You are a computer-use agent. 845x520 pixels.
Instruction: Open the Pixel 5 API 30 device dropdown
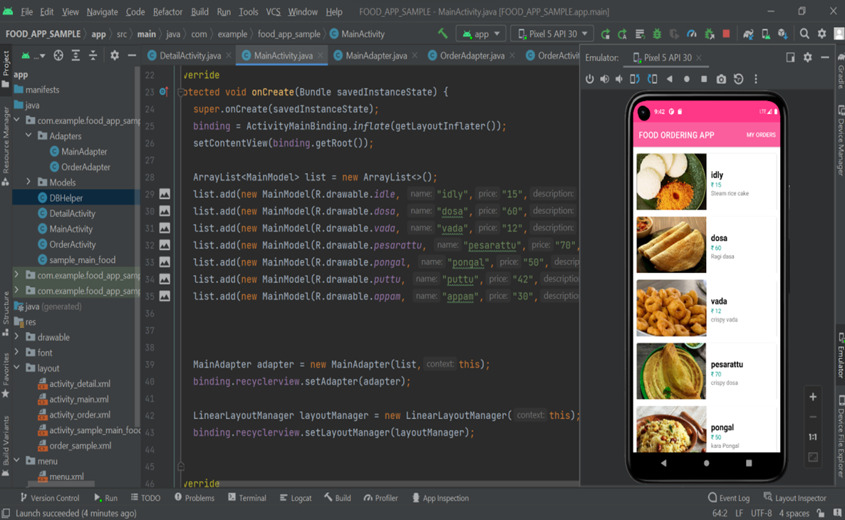pos(552,33)
